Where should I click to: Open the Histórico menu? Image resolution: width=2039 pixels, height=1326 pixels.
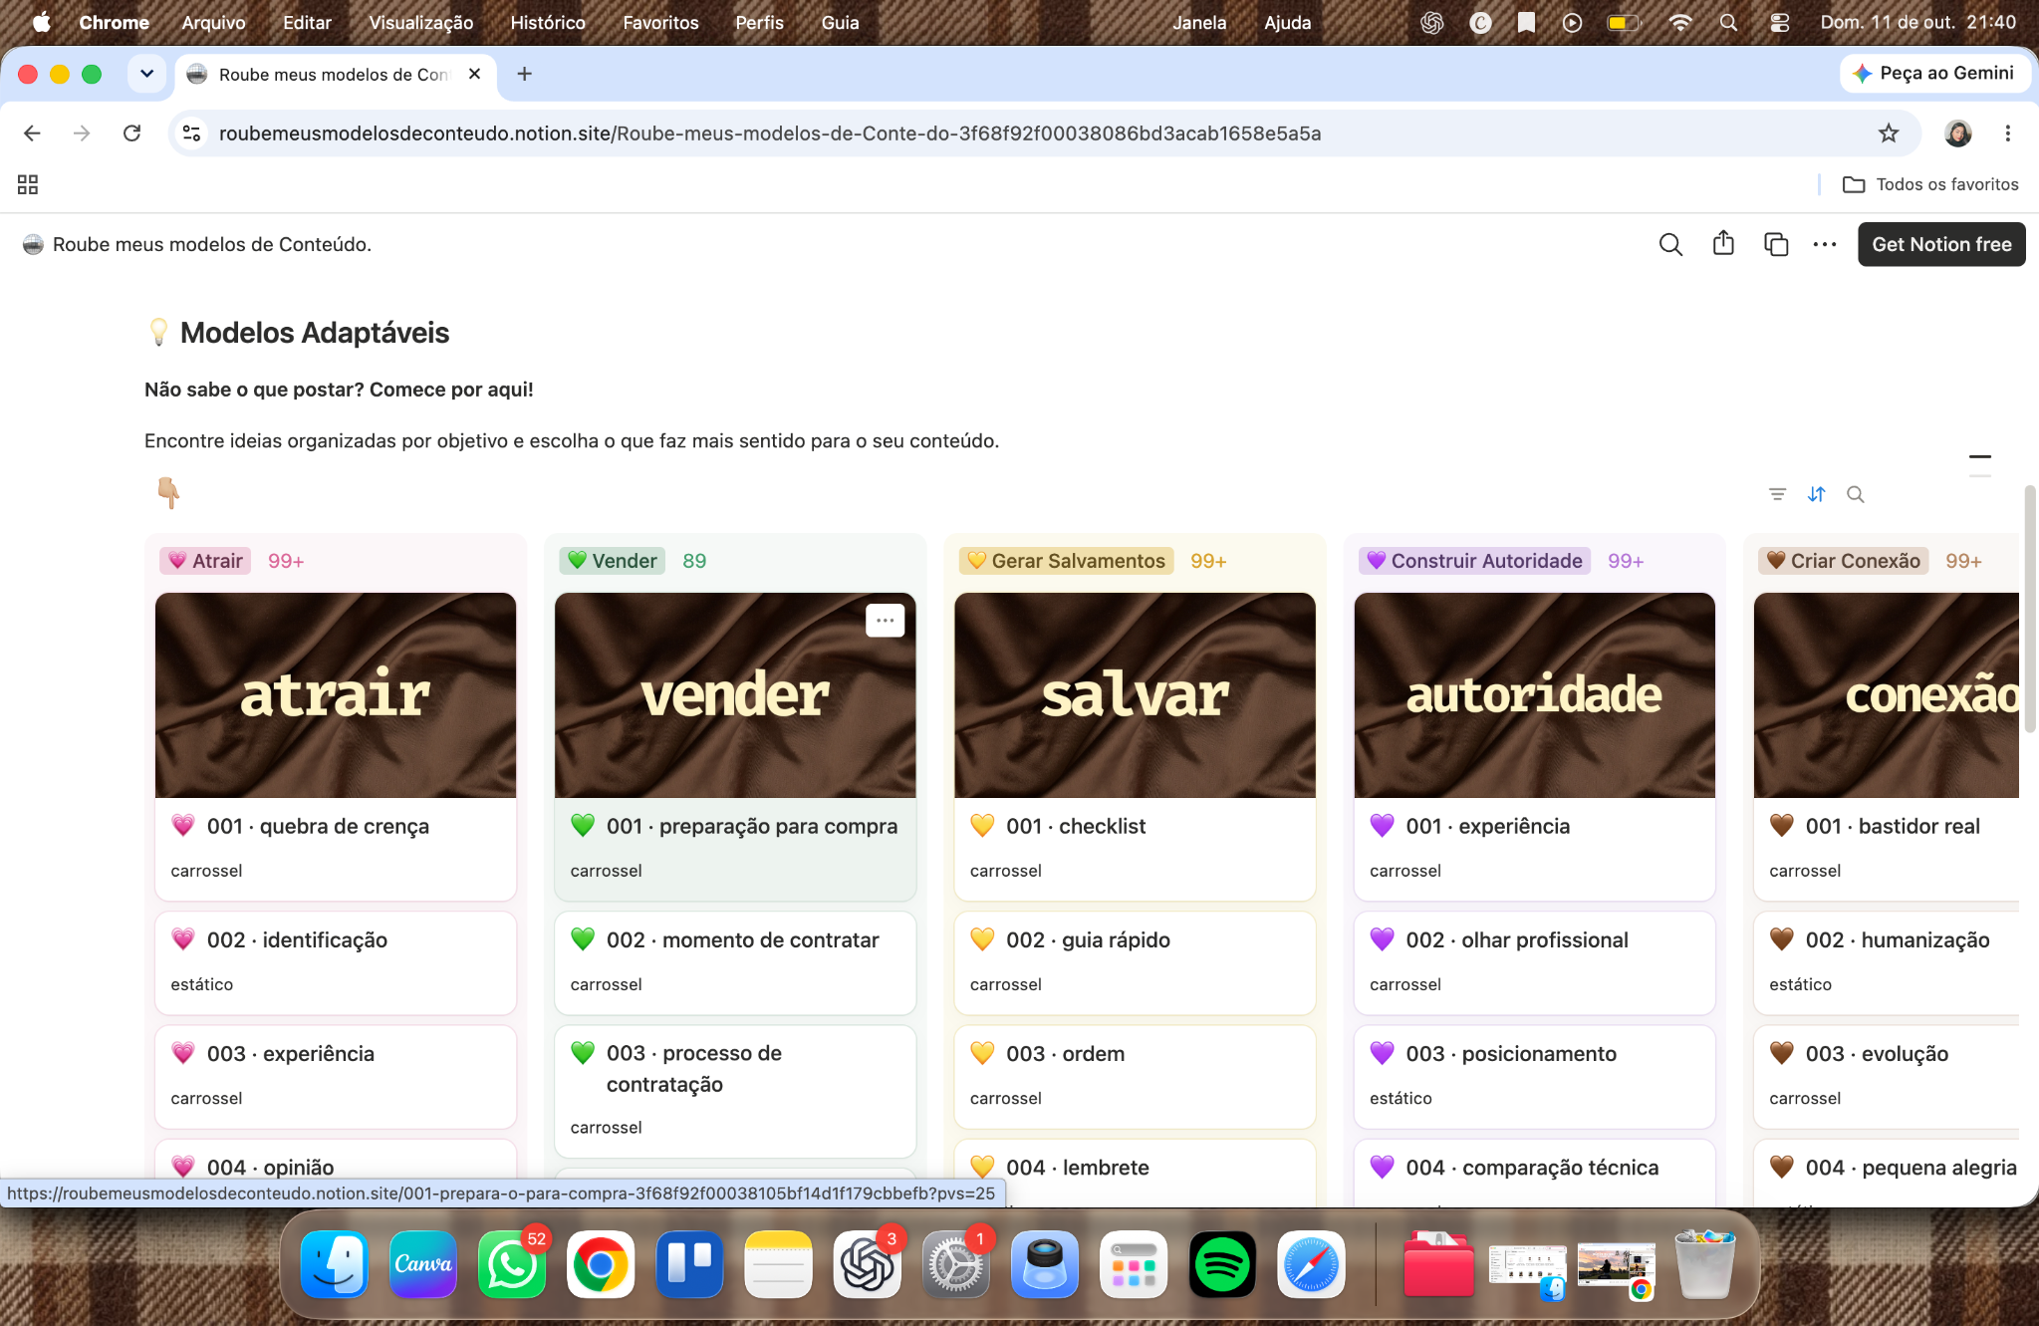tap(547, 22)
